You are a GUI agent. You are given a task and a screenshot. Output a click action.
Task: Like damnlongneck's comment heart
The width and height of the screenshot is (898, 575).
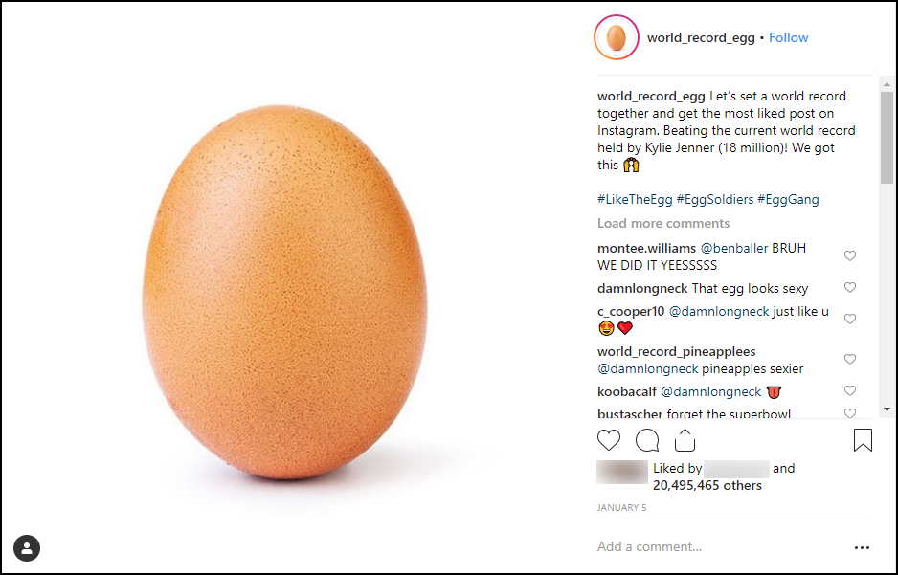pos(850,287)
